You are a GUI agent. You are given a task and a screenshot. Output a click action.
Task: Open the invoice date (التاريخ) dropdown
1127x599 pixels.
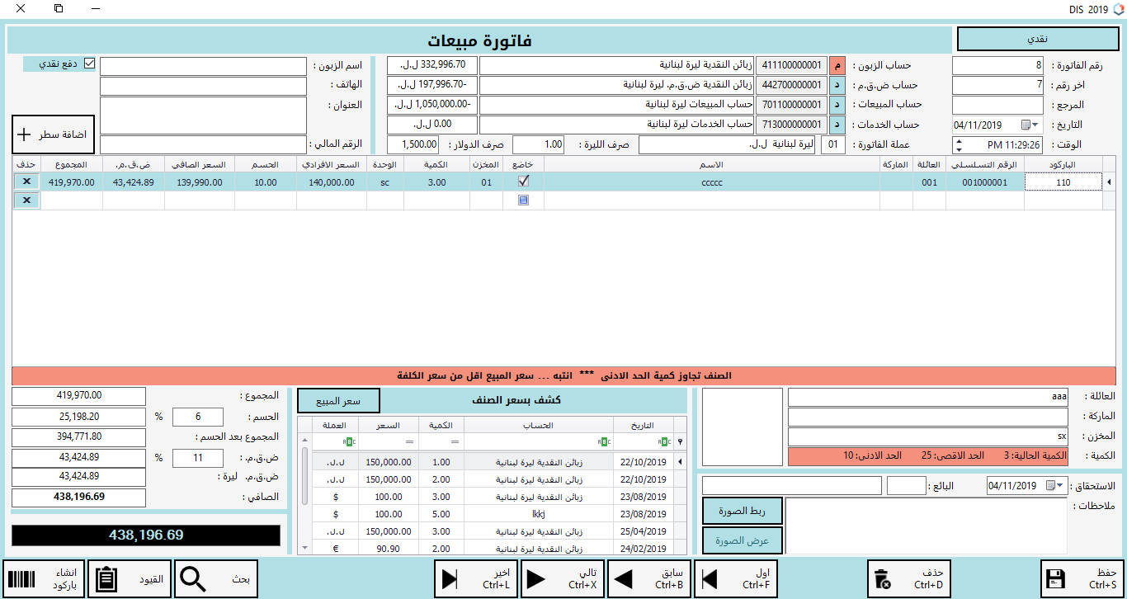point(1036,125)
